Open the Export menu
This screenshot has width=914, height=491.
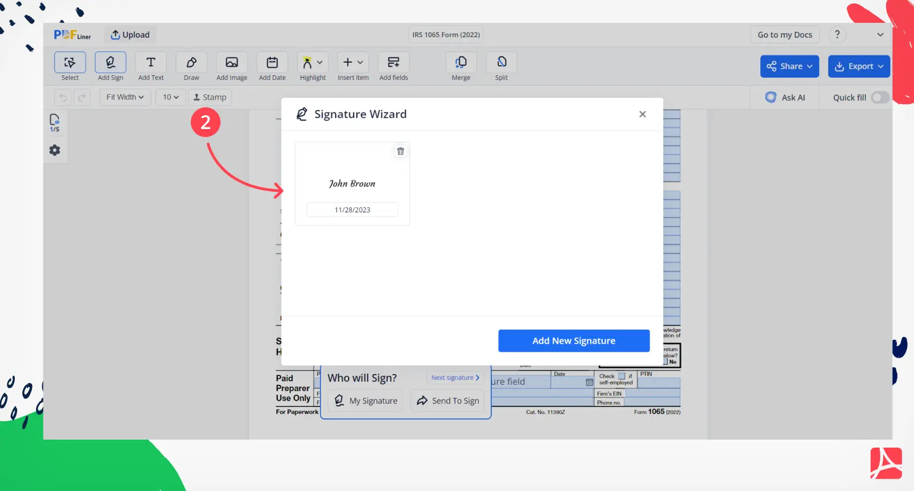(859, 66)
